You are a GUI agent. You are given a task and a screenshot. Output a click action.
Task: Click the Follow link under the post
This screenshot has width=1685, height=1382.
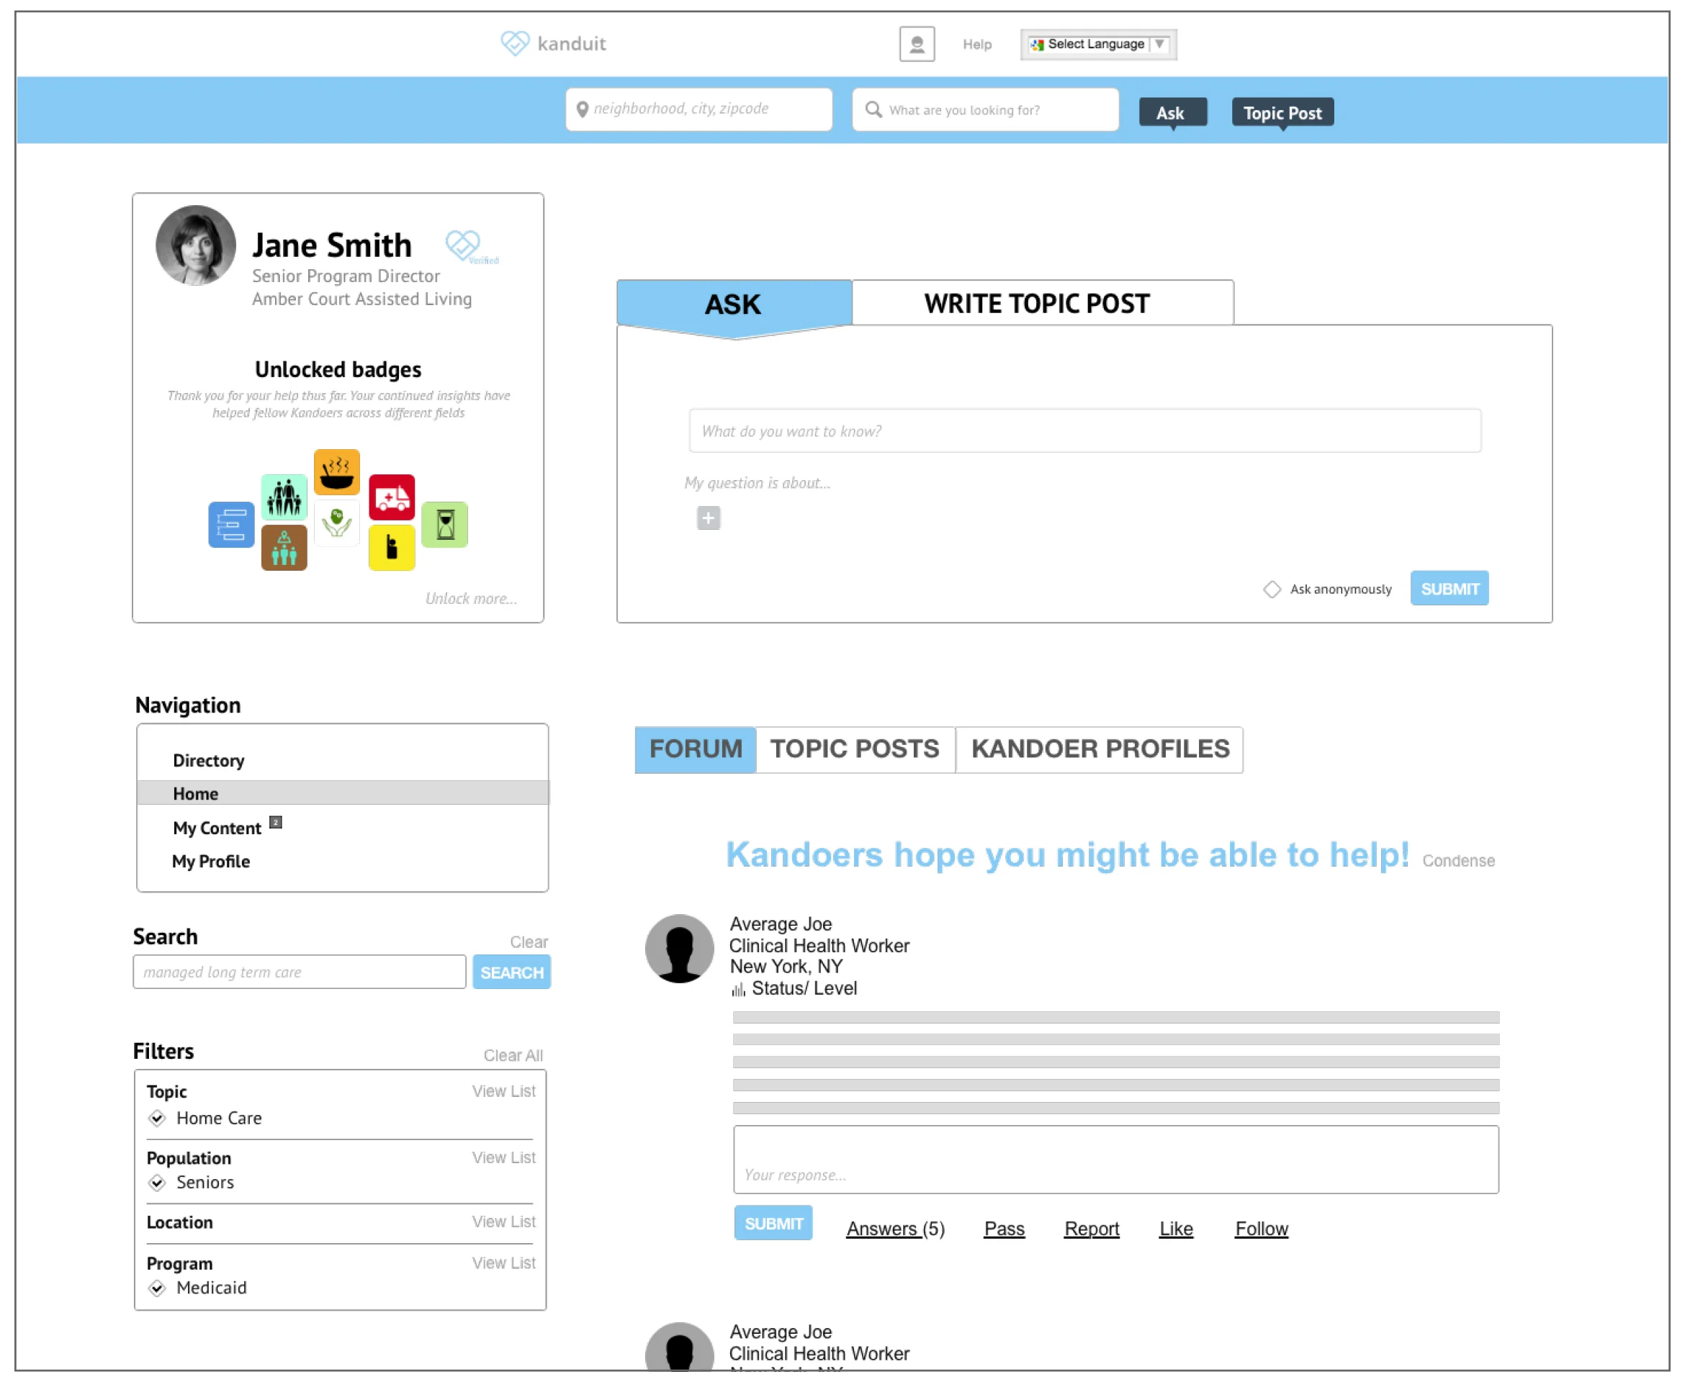point(1261,1229)
